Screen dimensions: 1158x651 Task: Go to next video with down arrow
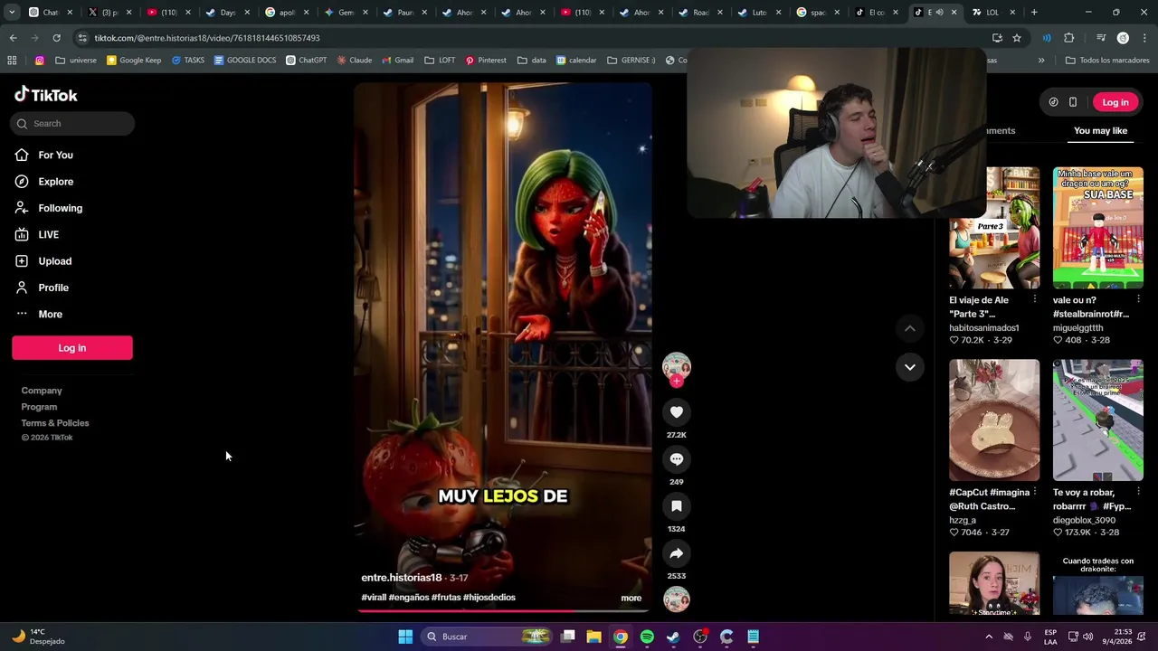[910, 367]
